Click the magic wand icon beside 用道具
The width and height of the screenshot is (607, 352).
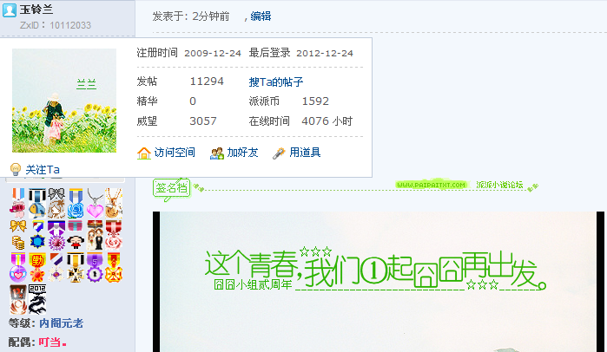(x=279, y=153)
